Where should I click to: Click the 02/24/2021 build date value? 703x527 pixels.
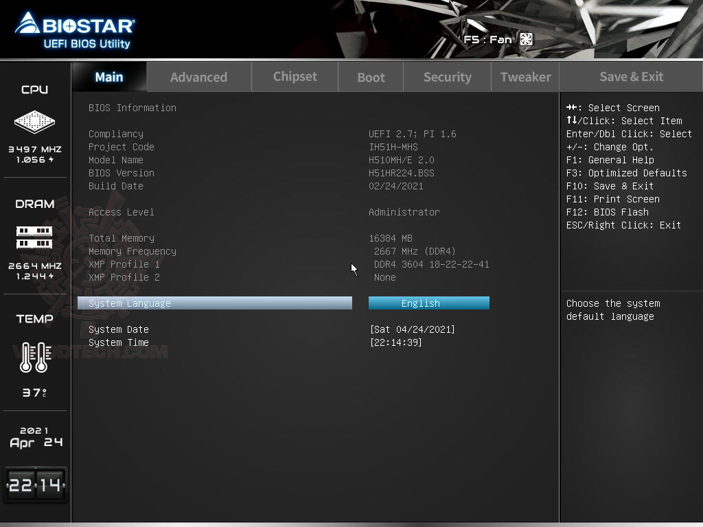[x=396, y=186]
